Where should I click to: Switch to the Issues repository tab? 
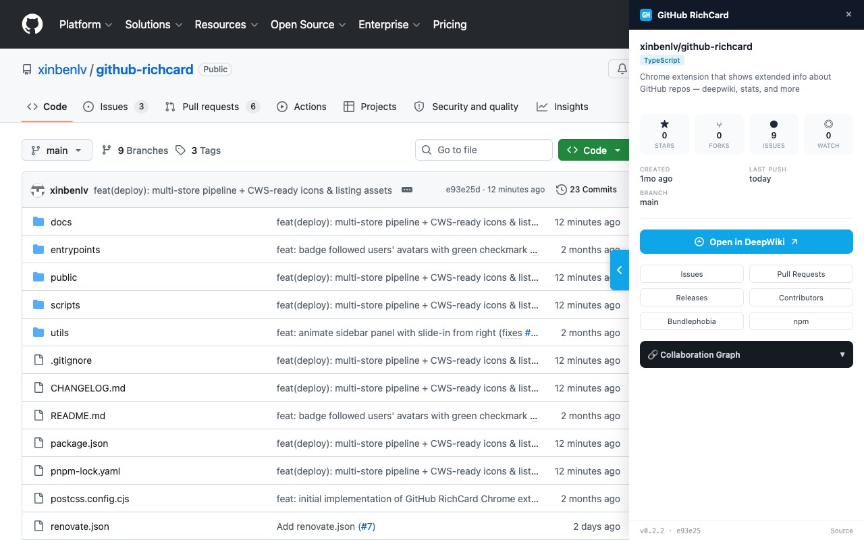(115, 107)
